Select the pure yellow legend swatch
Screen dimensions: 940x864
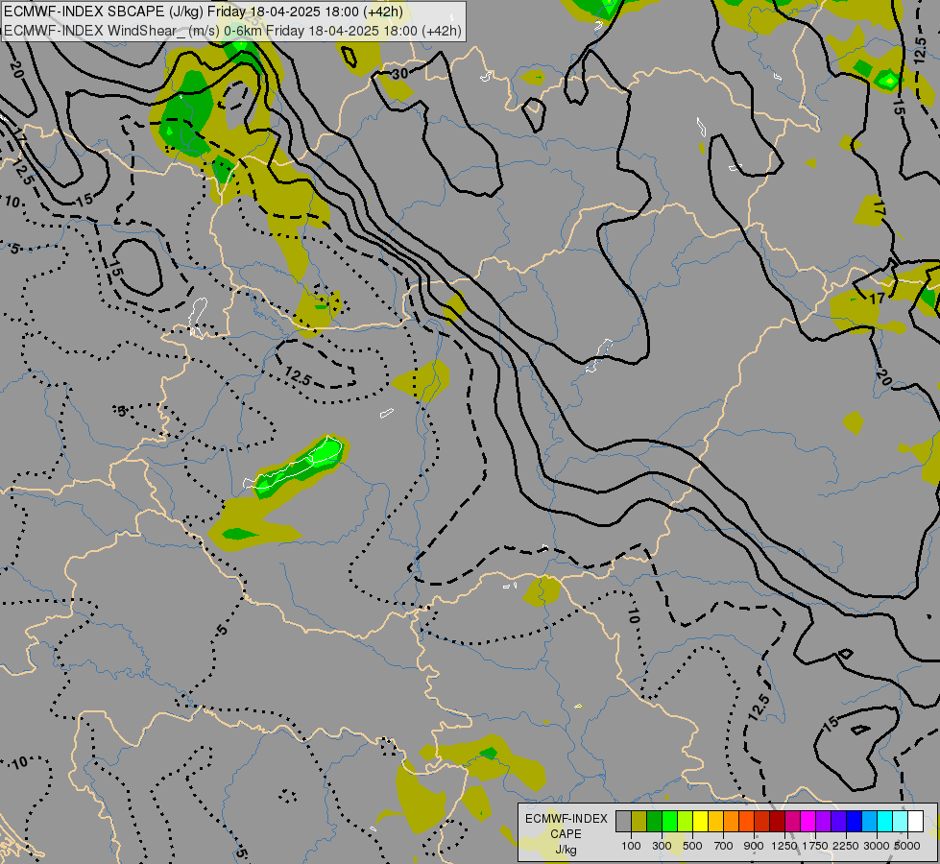point(700,821)
